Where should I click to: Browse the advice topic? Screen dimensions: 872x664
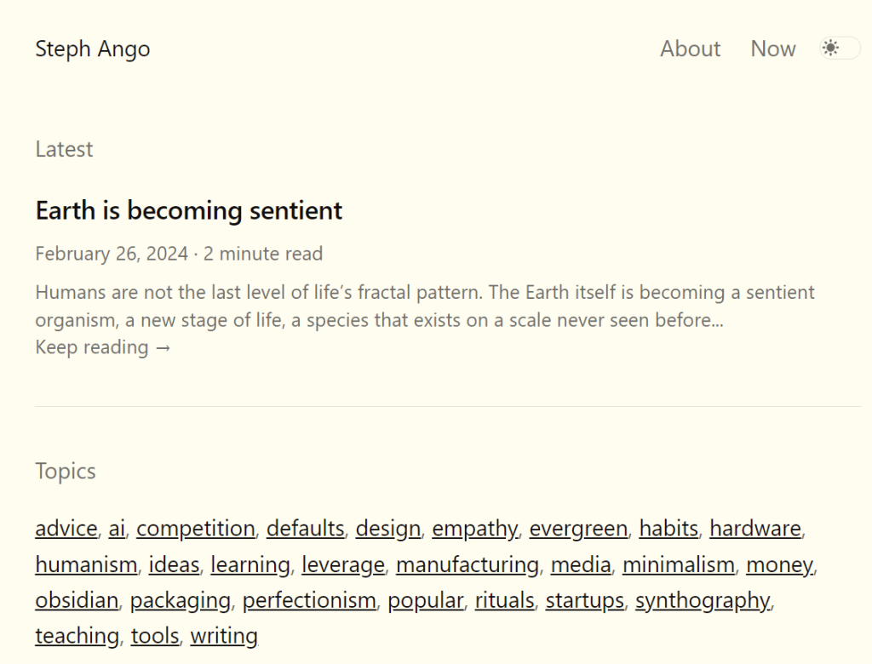(x=66, y=529)
